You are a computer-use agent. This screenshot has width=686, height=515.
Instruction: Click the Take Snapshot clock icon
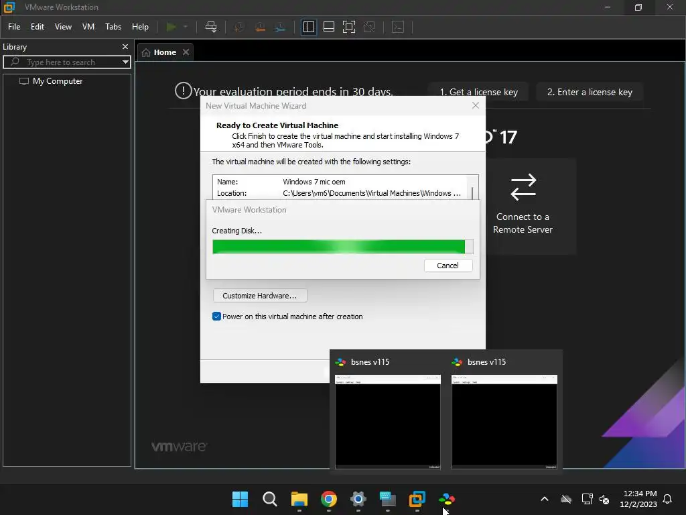click(x=239, y=27)
